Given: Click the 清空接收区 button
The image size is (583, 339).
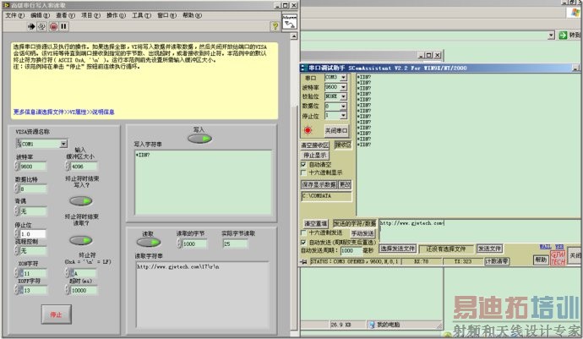Looking at the screenshot, I should pos(314,145).
